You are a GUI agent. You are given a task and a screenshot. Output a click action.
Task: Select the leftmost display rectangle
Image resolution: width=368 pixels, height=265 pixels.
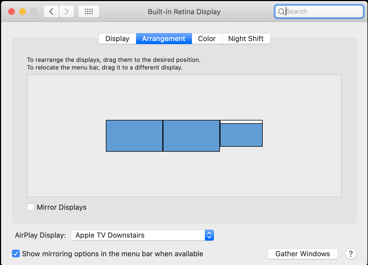click(134, 136)
